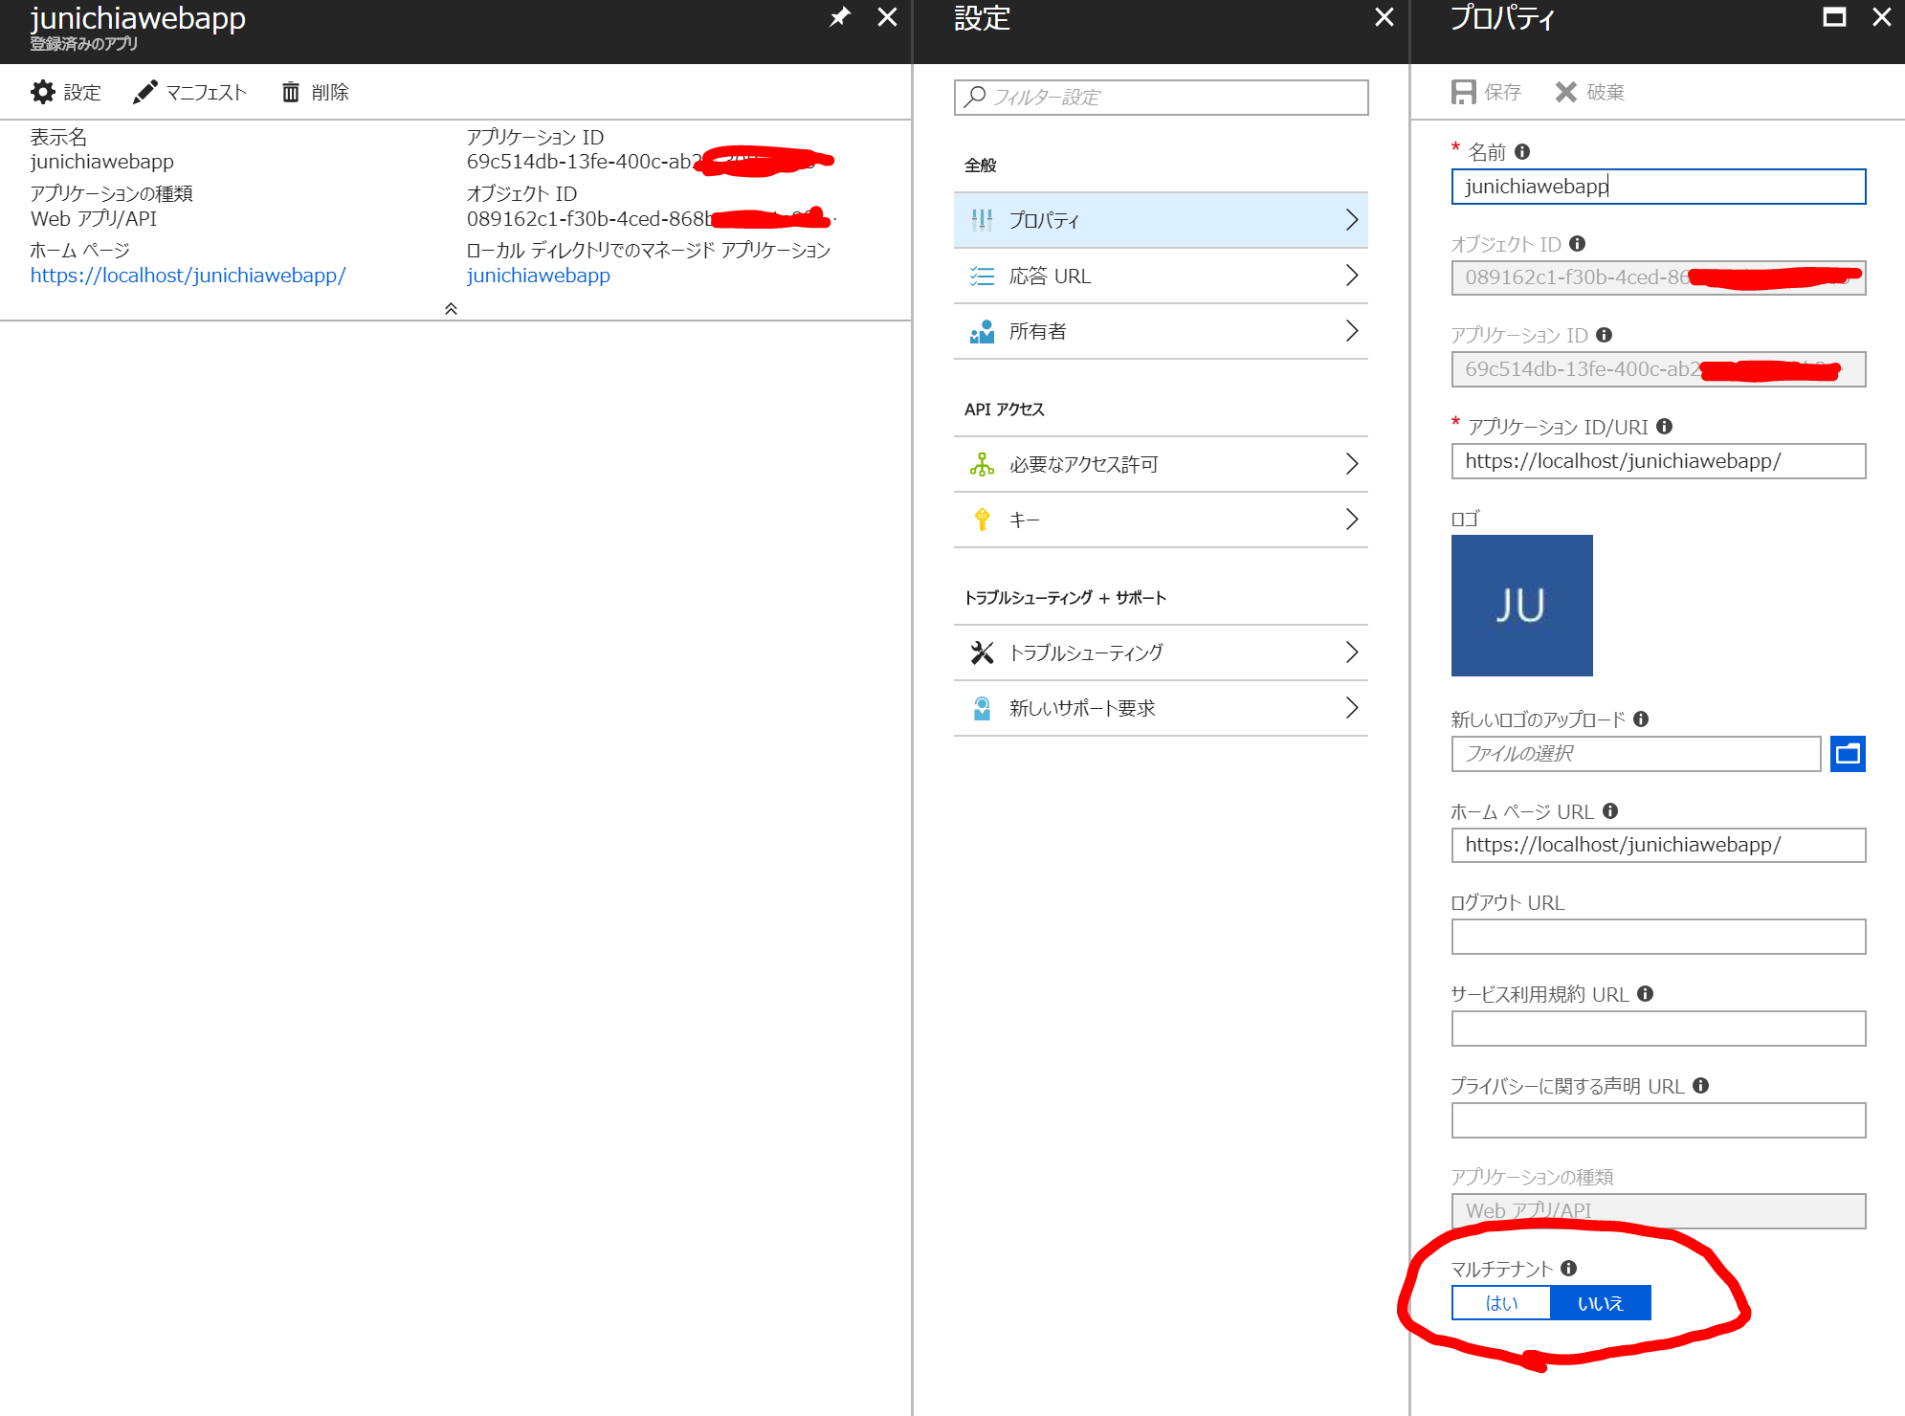Maximize the プロパティ blade
The image size is (1905, 1416).
(1833, 17)
